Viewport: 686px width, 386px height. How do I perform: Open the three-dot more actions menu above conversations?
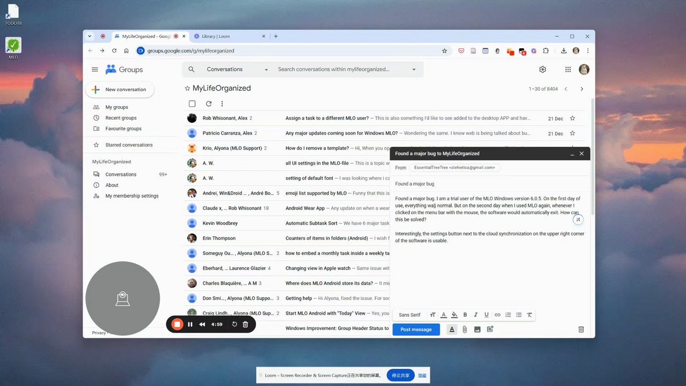pos(222,104)
